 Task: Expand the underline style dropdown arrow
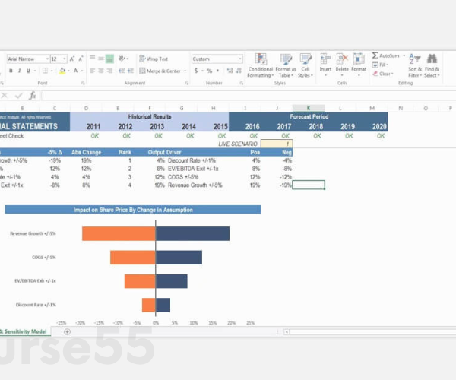[35, 71]
